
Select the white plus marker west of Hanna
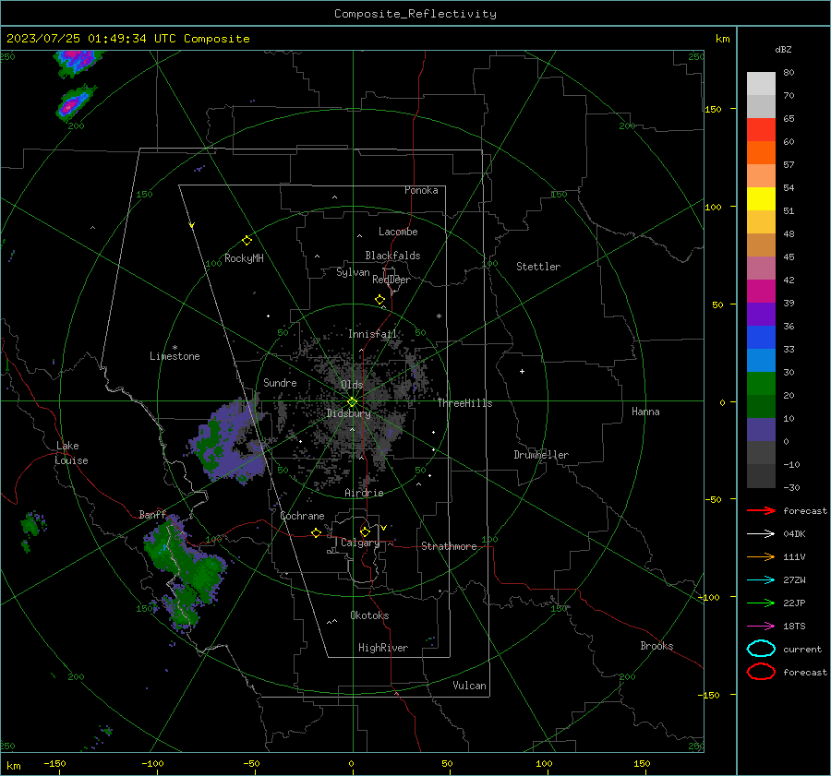tap(522, 371)
